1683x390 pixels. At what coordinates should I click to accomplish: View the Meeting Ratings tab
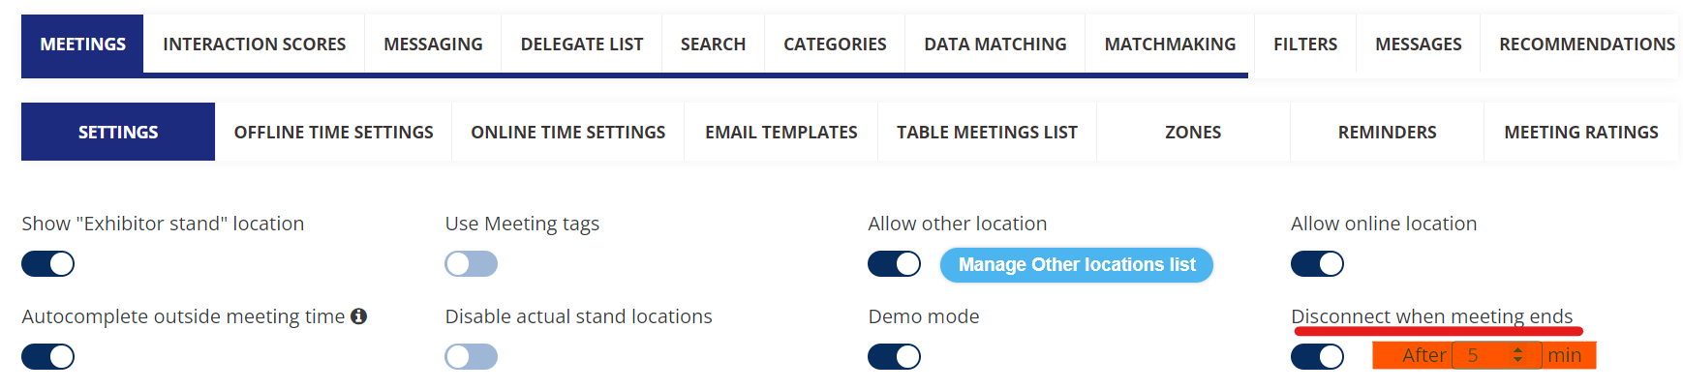click(x=1580, y=133)
